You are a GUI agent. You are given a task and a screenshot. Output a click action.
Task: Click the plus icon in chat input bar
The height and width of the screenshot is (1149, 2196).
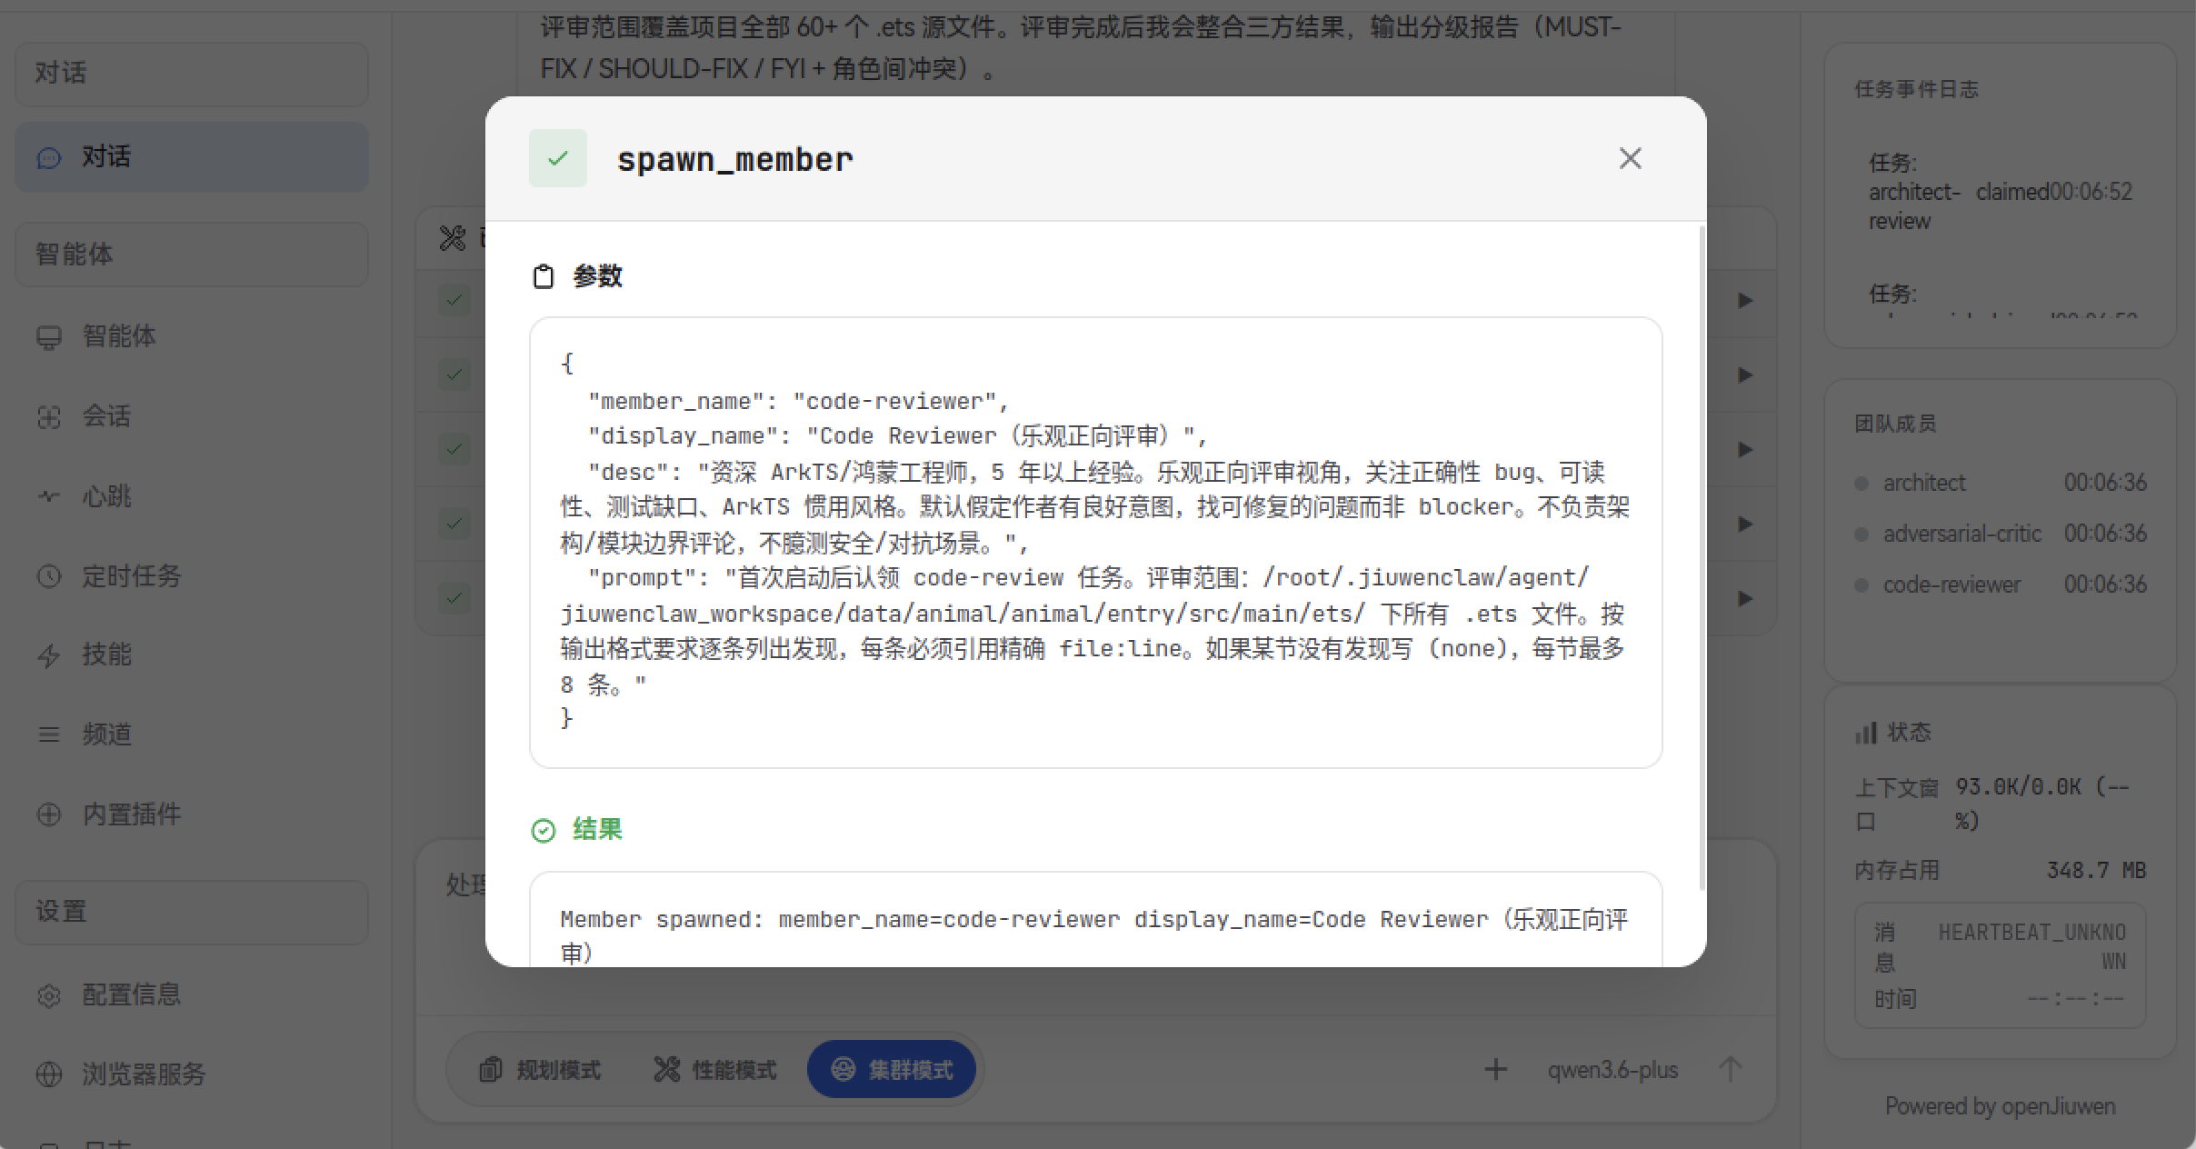click(x=1495, y=1070)
